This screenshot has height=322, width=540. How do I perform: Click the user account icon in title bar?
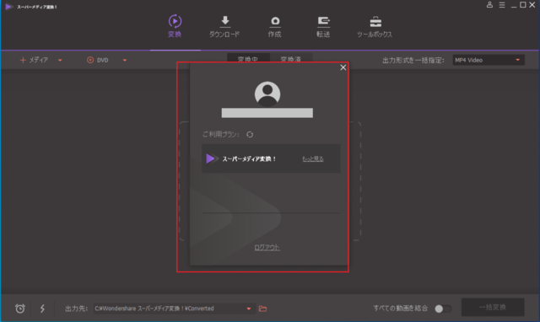click(489, 5)
